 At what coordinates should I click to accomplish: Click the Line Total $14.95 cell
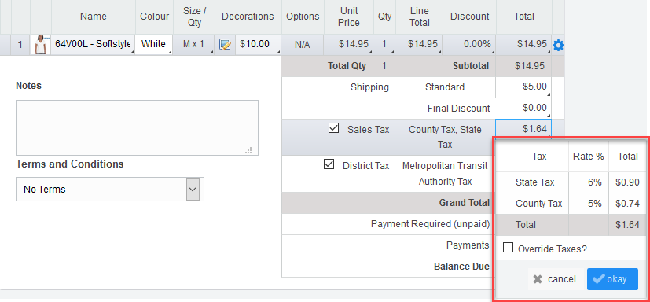[x=419, y=44]
